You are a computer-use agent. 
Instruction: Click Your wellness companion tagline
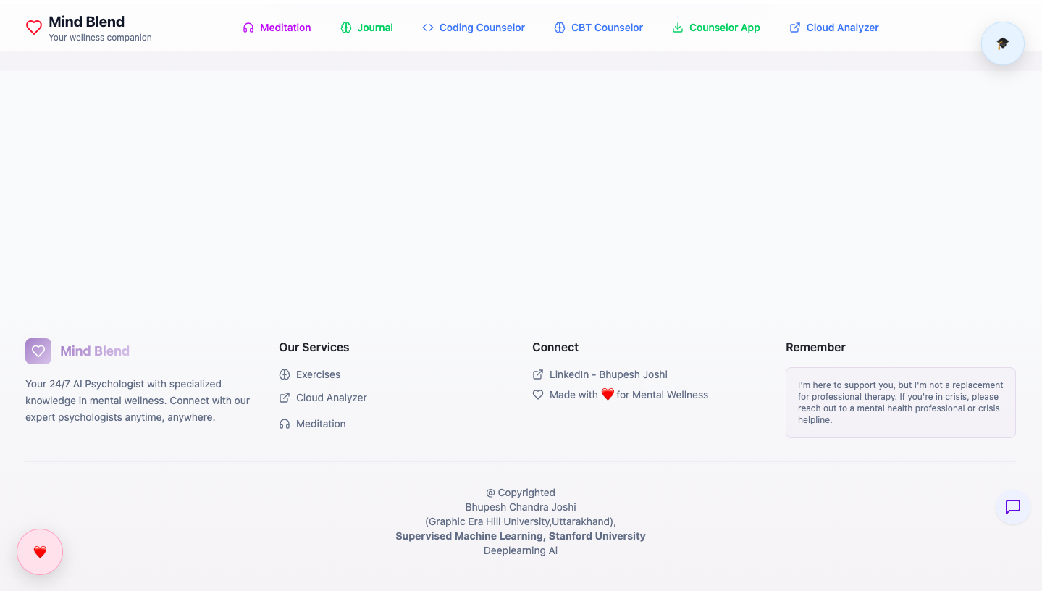100,38
